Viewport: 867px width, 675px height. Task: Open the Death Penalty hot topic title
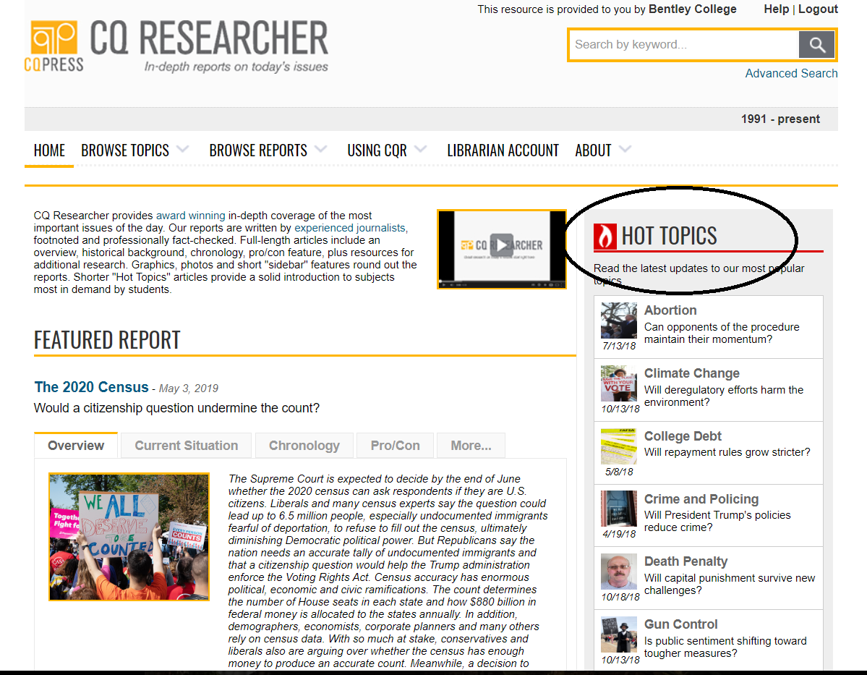click(x=686, y=561)
